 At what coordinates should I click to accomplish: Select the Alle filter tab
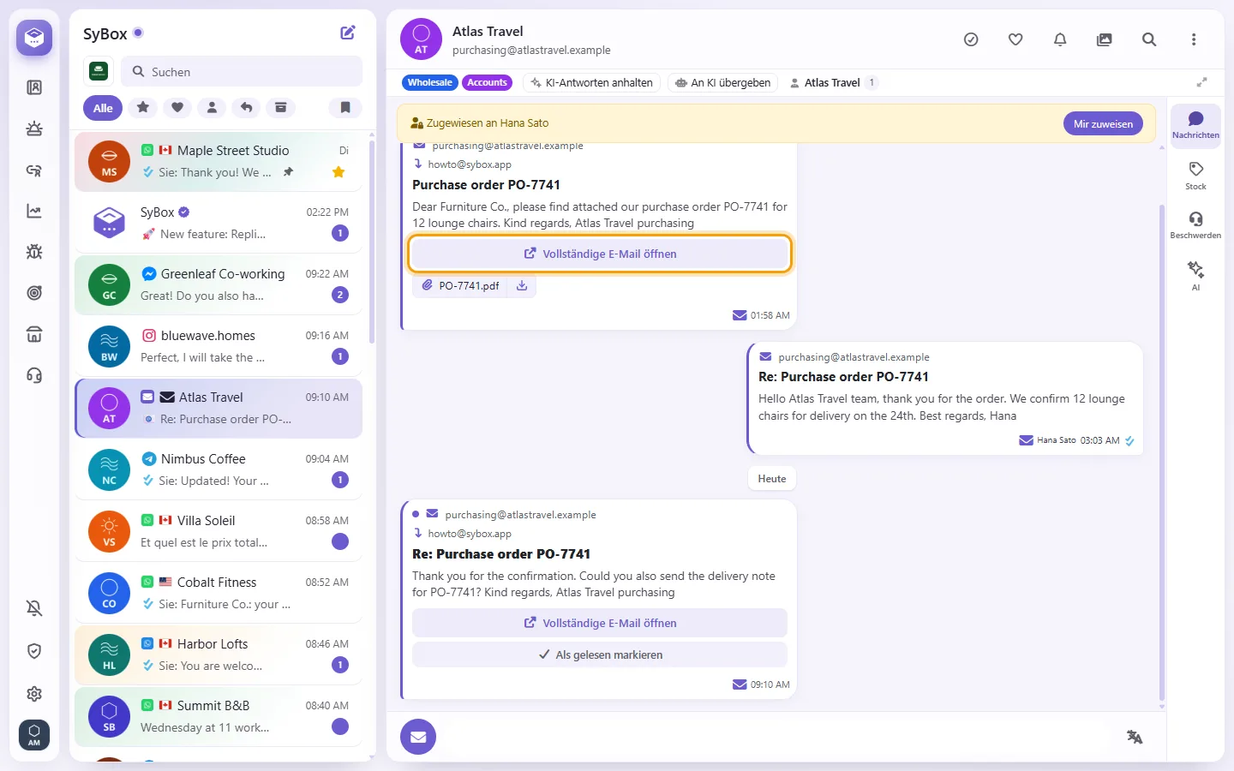103,108
